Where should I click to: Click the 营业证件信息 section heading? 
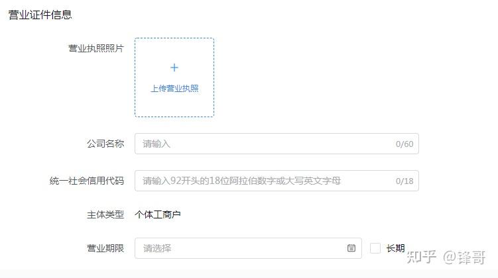pos(40,15)
